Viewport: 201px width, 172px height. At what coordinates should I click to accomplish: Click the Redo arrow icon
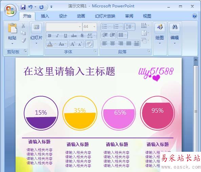click(x=41, y=7)
